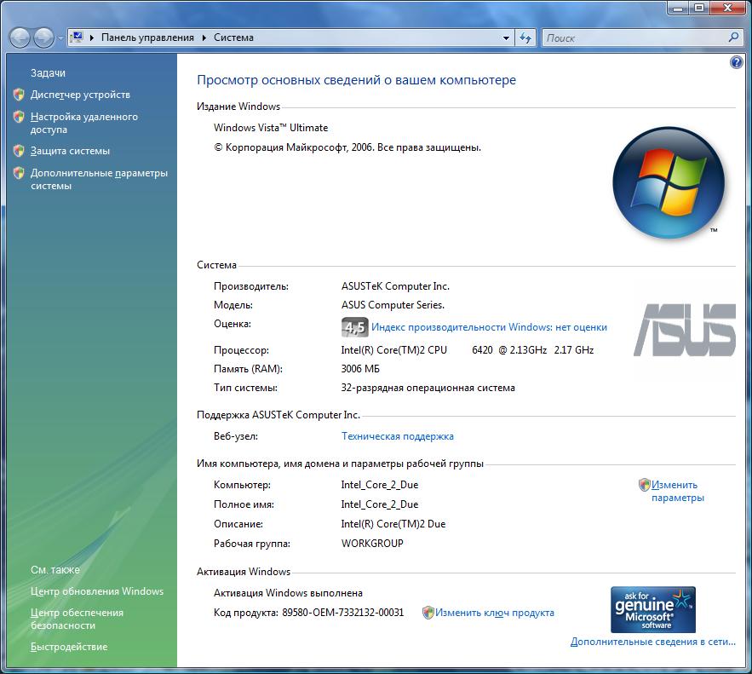The image size is (752, 674).
Task: Expand the arrow before Система breadcrumb
Action: pos(204,37)
